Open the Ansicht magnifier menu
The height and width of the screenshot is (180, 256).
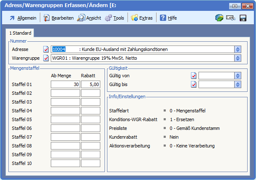pos(89,18)
